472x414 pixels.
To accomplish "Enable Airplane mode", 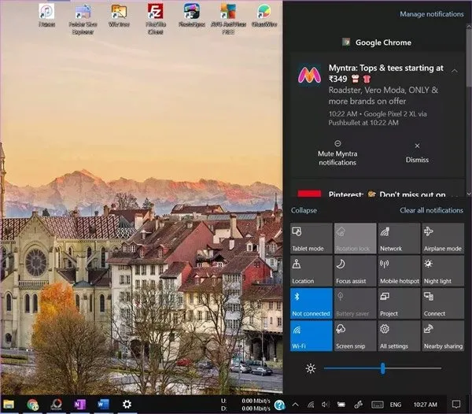I will tap(443, 238).
